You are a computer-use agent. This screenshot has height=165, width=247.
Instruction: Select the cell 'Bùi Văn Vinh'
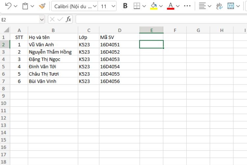pos(53,81)
